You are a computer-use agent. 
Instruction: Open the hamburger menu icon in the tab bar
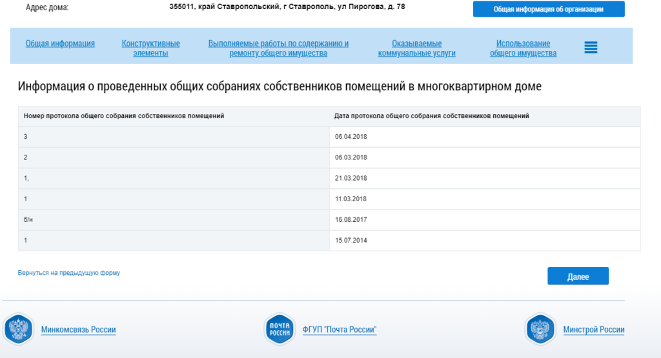[591, 47]
